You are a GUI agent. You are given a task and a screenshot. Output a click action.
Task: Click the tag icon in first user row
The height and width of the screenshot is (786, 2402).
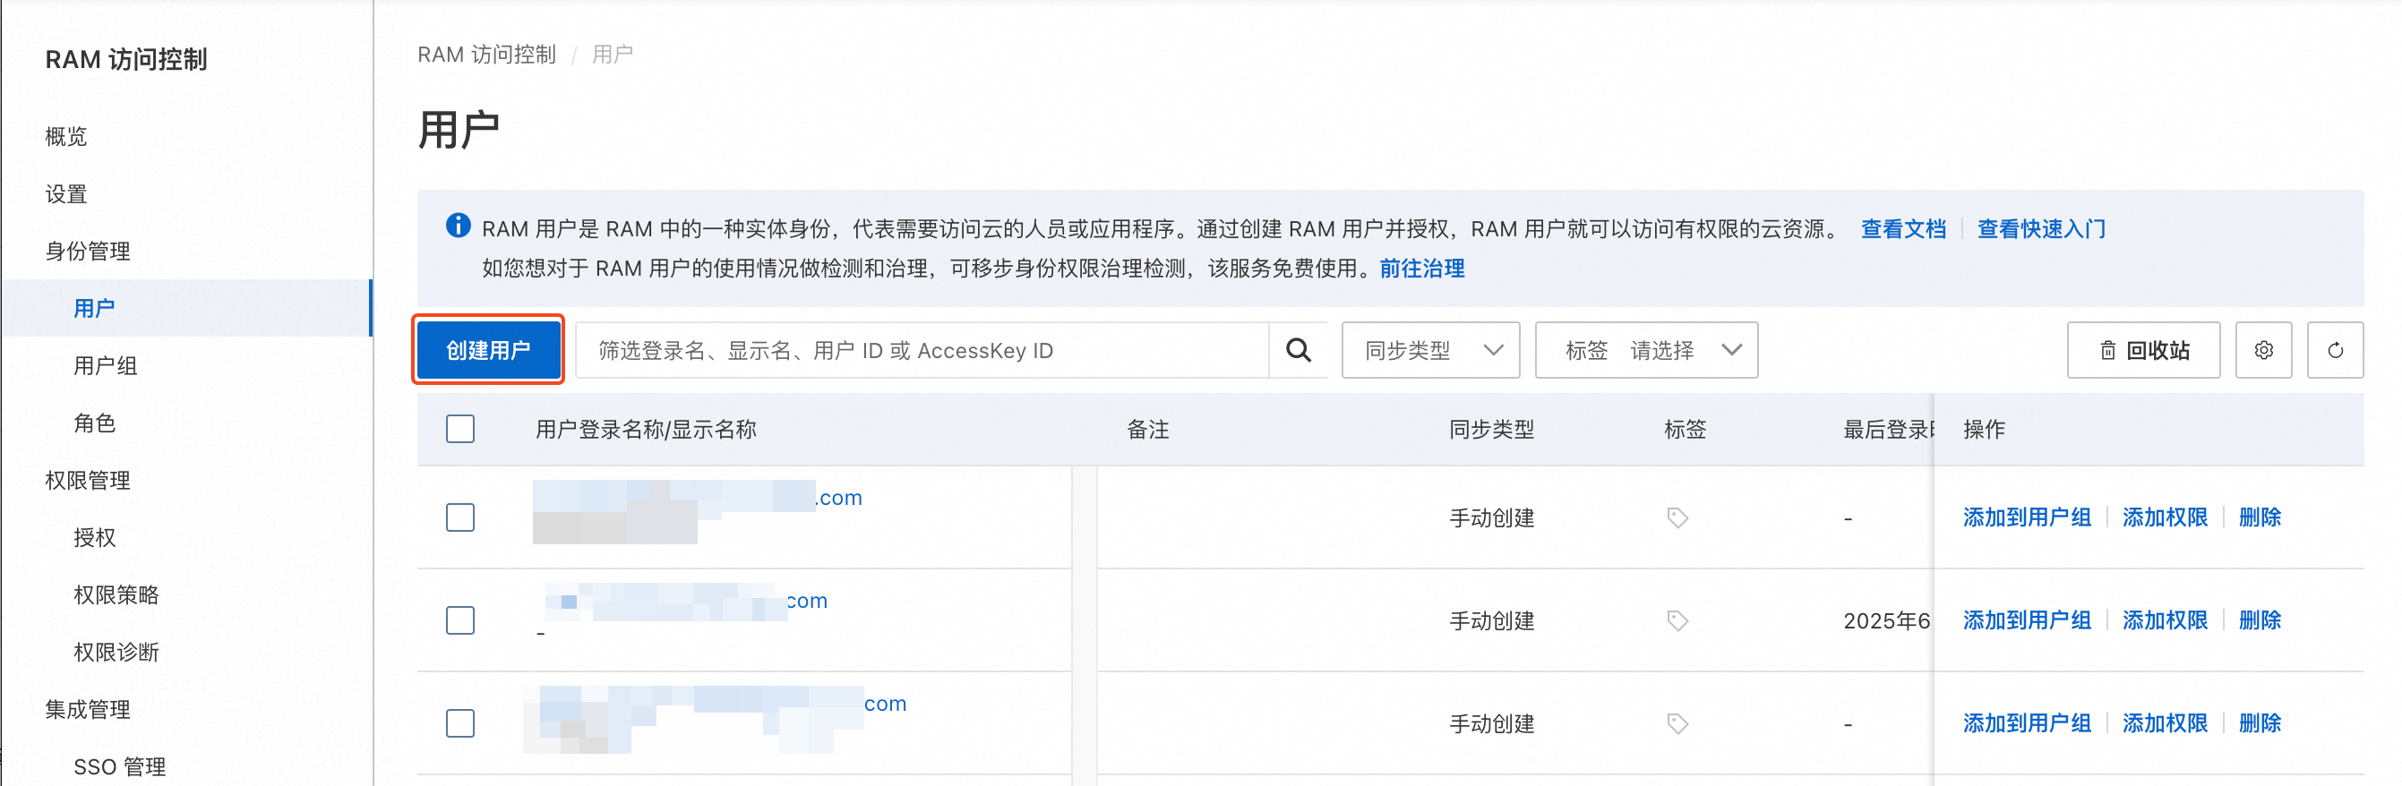point(1677,517)
